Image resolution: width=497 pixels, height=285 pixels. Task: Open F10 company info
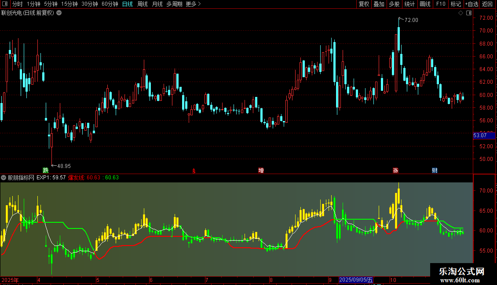[x=441, y=4]
